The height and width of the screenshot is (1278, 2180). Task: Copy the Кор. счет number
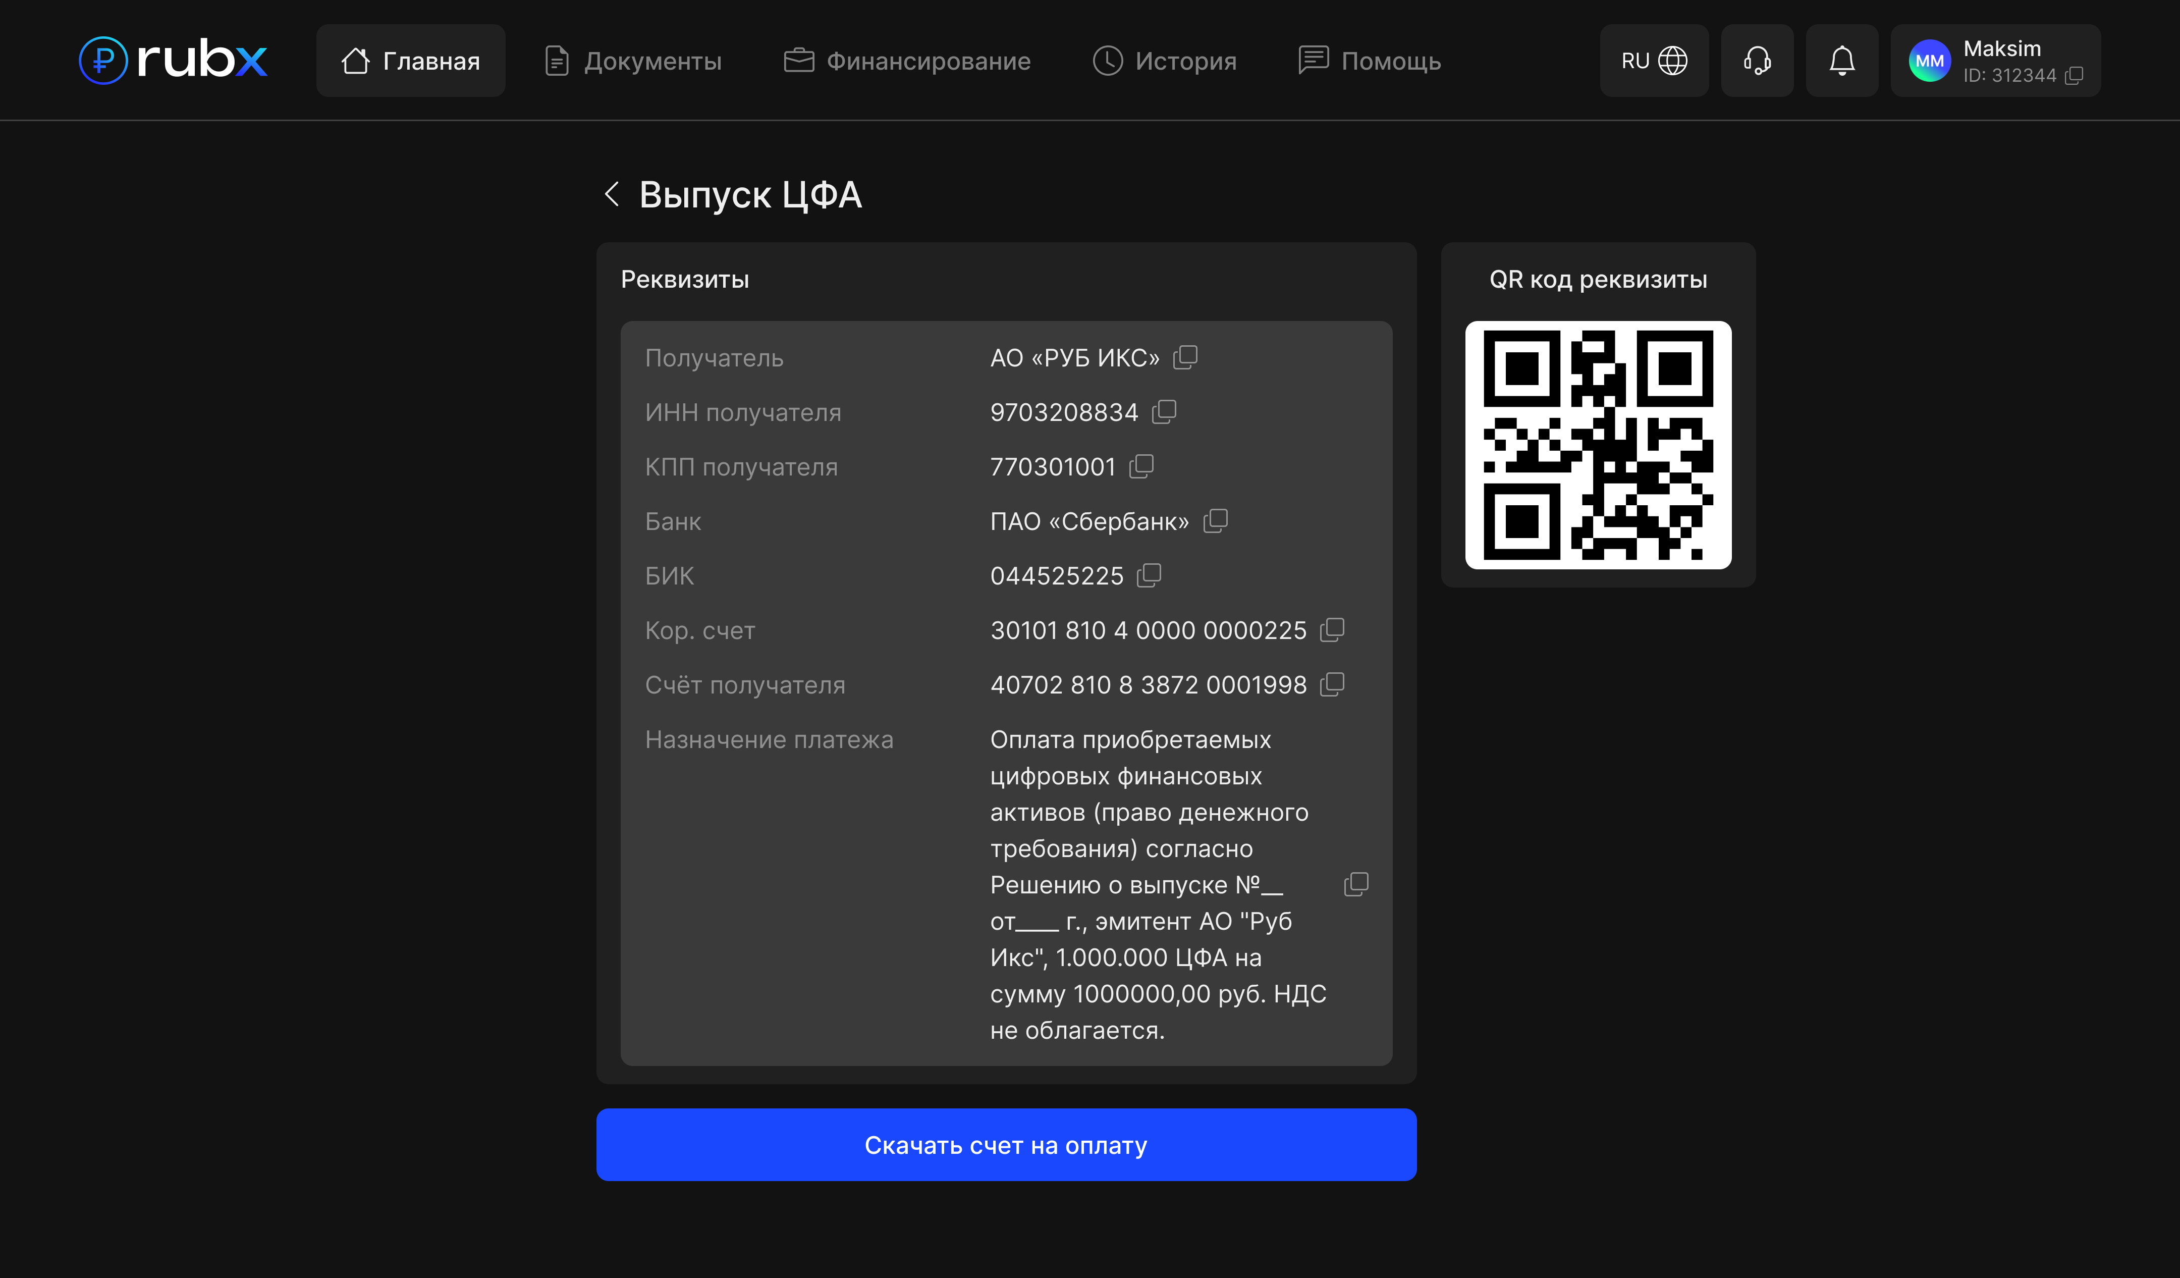click(1331, 630)
